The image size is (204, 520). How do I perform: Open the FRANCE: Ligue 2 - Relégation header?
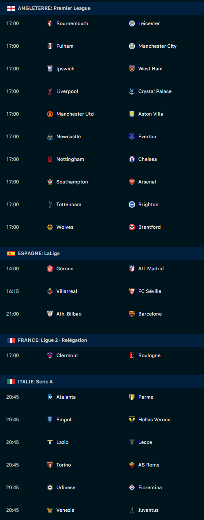[x=102, y=340]
